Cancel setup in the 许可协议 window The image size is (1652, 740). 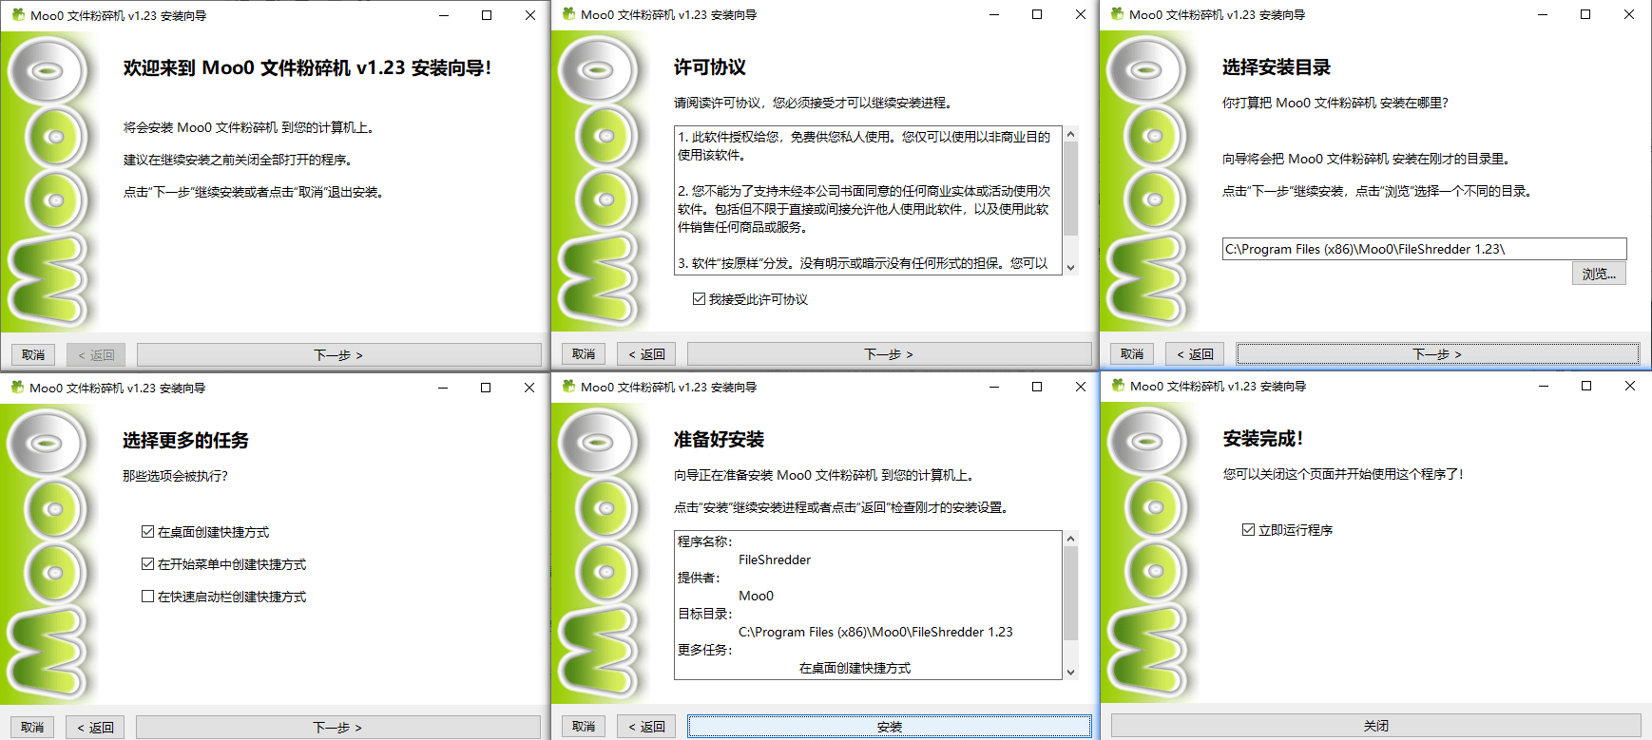[584, 353]
